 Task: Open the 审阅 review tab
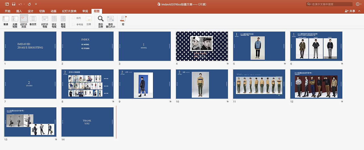coord(85,11)
